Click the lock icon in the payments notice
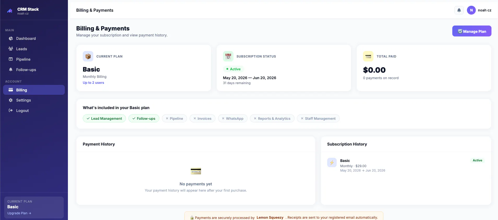 point(192,218)
